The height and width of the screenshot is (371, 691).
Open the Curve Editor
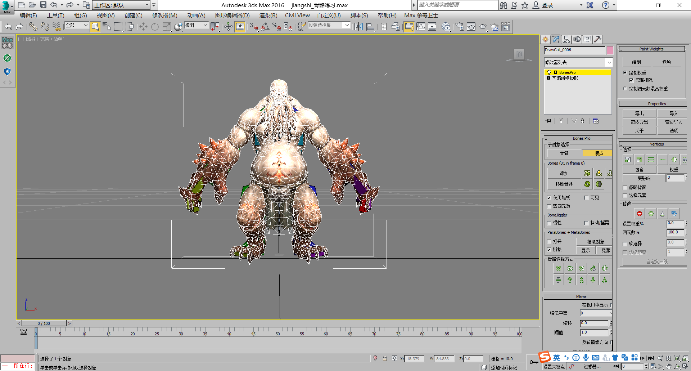pyautogui.click(x=420, y=26)
